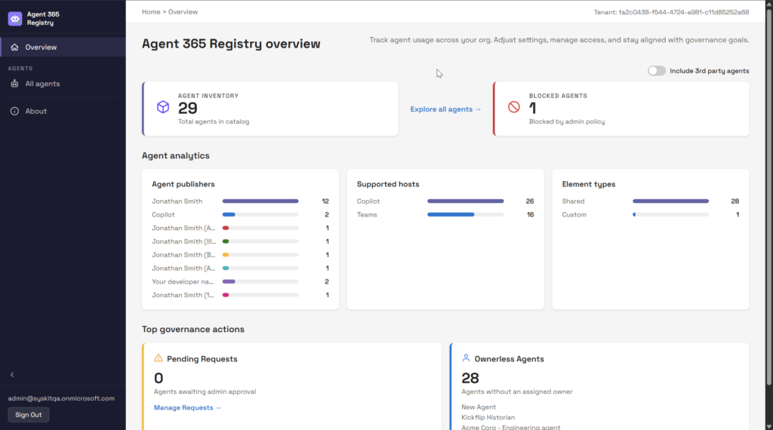The image size is (773, 430).
Task: Click the Sign Out button
Action: point(29,415)
